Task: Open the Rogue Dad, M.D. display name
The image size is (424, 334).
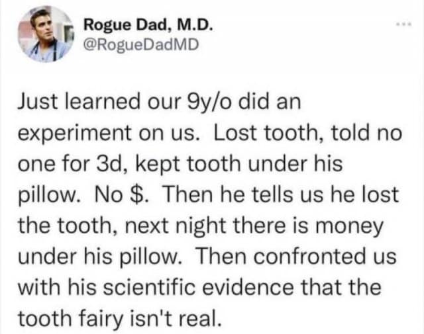Action: (x=148, y=25)
